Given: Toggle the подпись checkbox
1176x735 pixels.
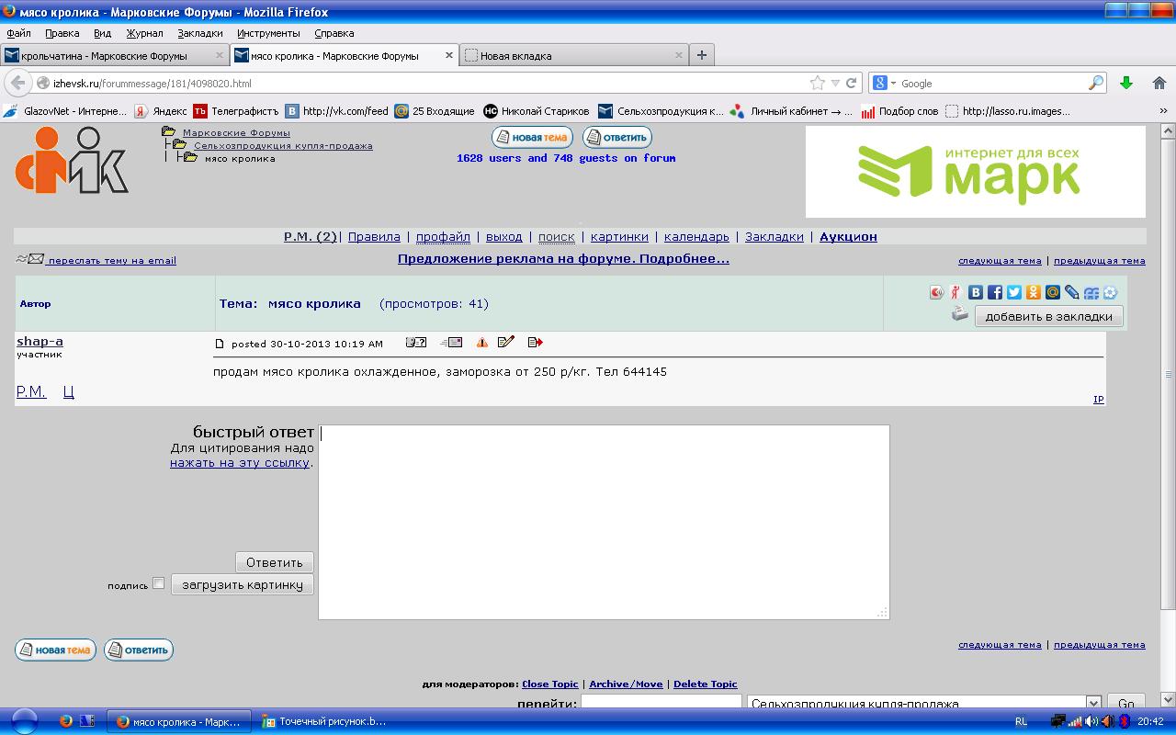Looking at the screenshot, I should (158, 583).
